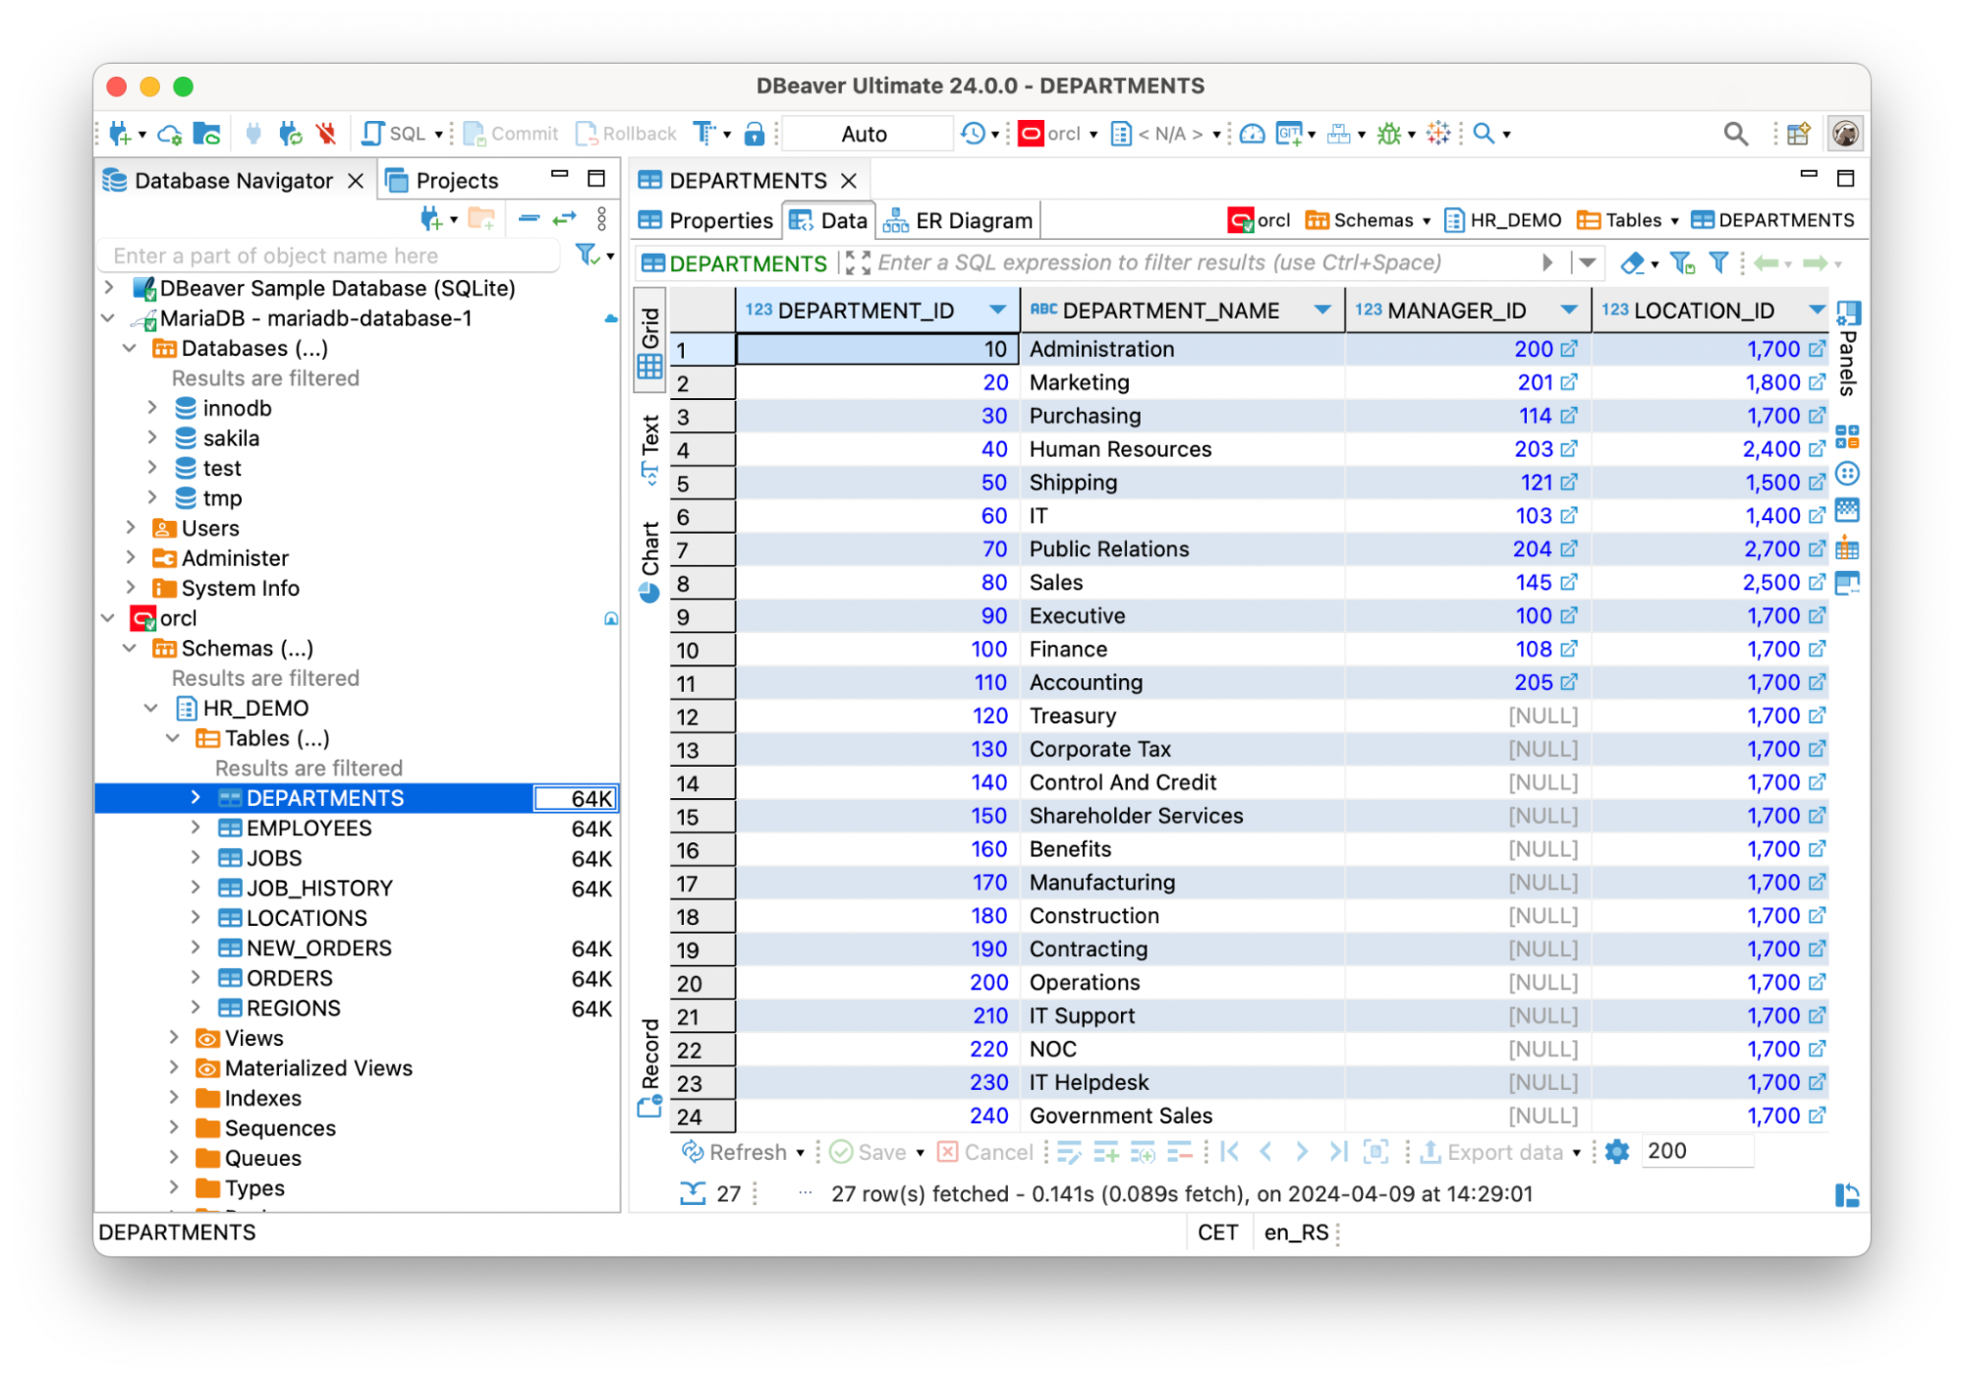Viewport: 1964px width, 1380px height.
Task: Click the delete row icon in bottom toolbar
Action: pyautogui.click(x=1179, y=1152)
